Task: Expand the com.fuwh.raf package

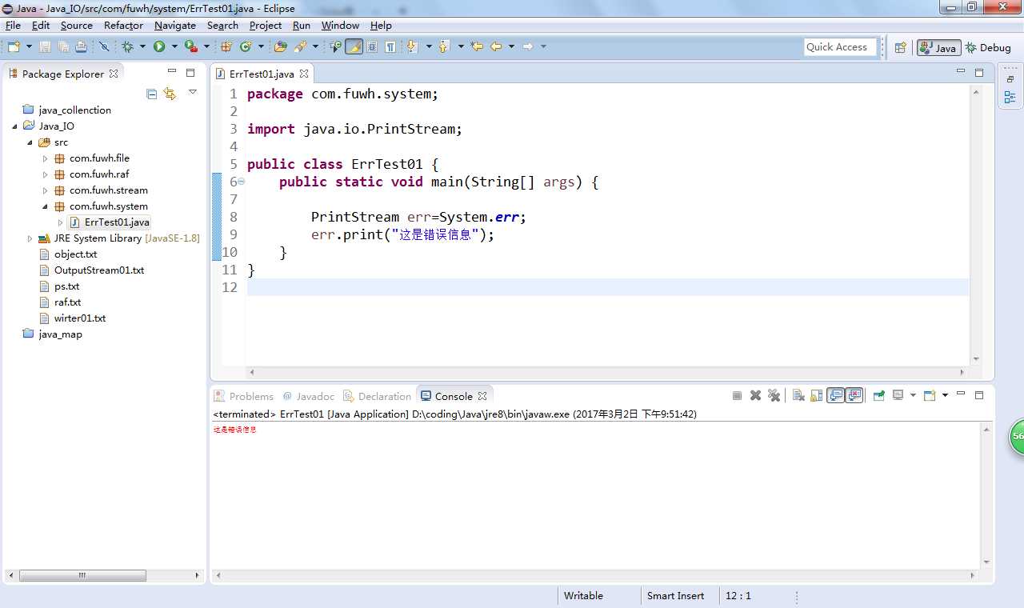Action: tap(46, 174)
